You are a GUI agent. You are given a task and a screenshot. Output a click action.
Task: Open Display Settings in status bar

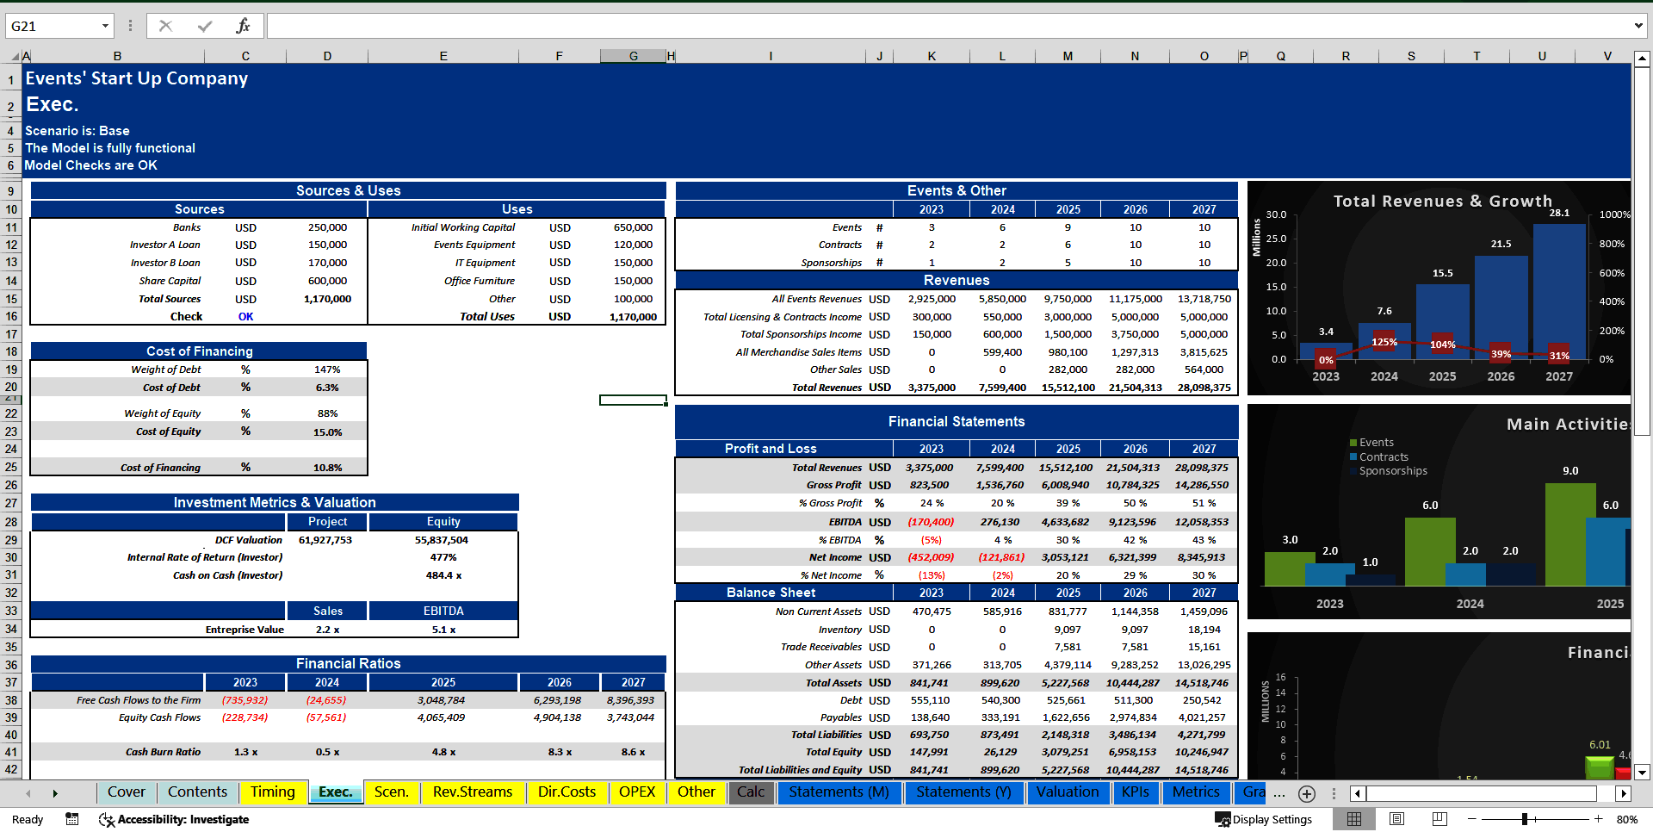coord(1263,819)
